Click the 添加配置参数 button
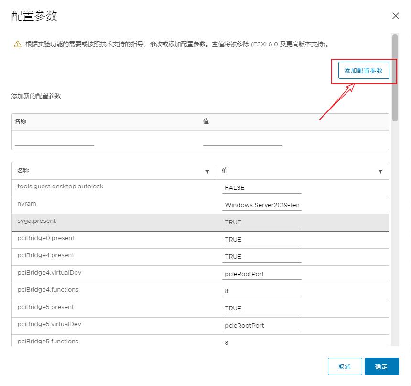 pyautogui.click(x=364, y=70)
